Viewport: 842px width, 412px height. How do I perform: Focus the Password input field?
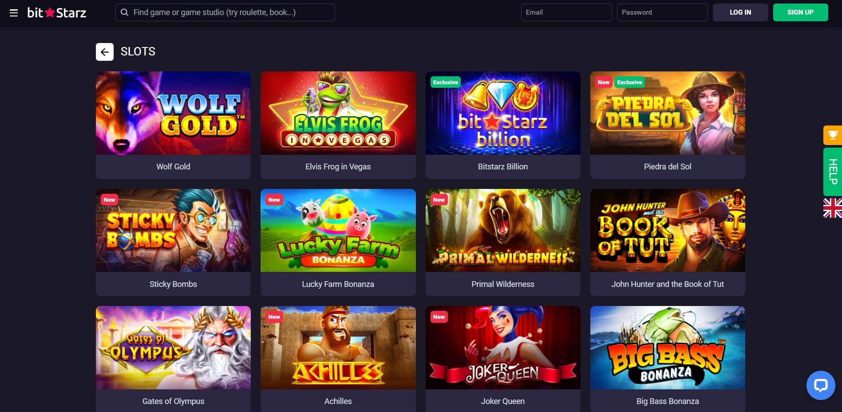click(x=662, y=12)
